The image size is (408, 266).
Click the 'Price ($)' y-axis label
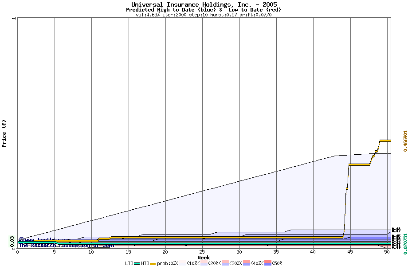click(4, 133)
